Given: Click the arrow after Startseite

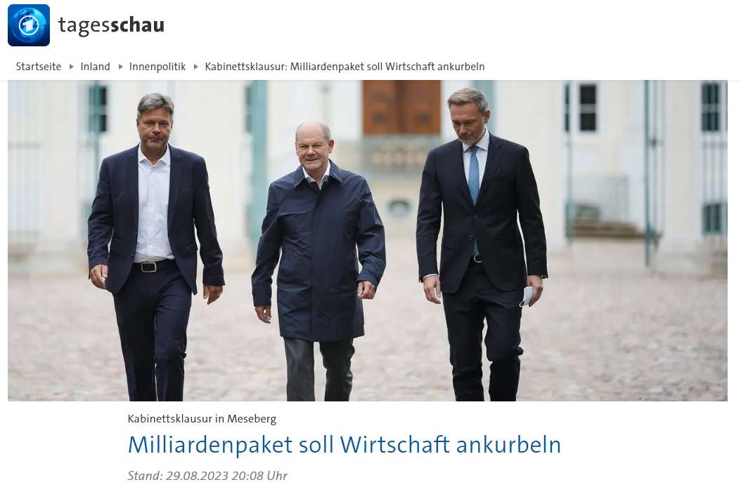Looking at the screenshot, I should (72, 67).
